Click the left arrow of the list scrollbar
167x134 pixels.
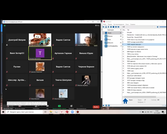[123, 97]
